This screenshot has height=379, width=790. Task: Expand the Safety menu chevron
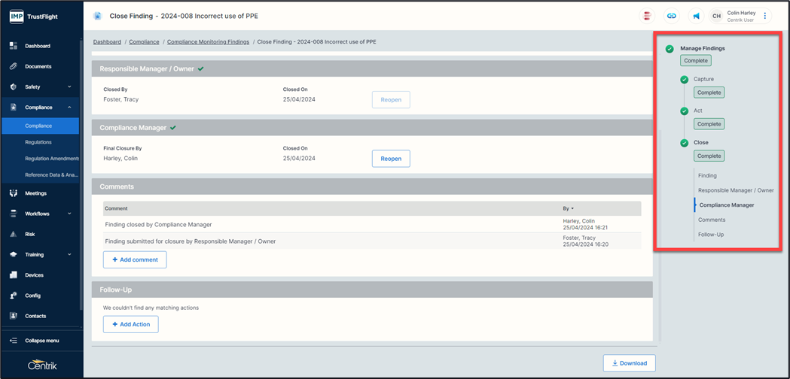point(69,87)
